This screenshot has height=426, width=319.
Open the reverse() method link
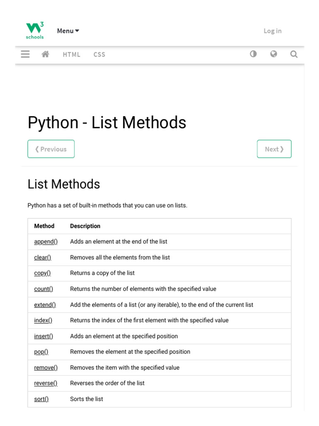pos(46,383)
